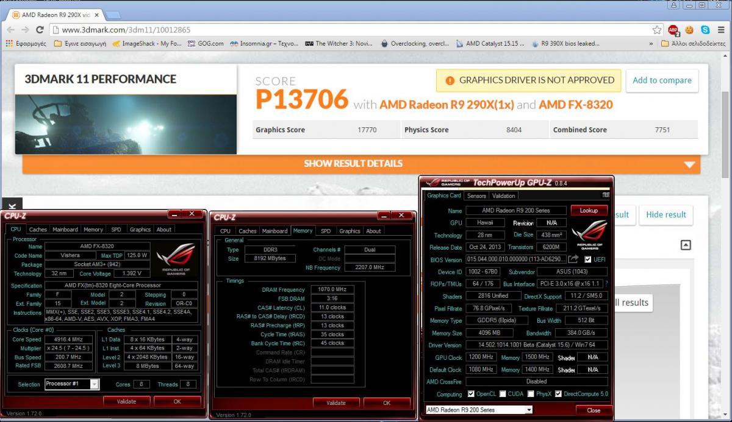Toggle the OpenCL checkbox

(x=471, y=394)
